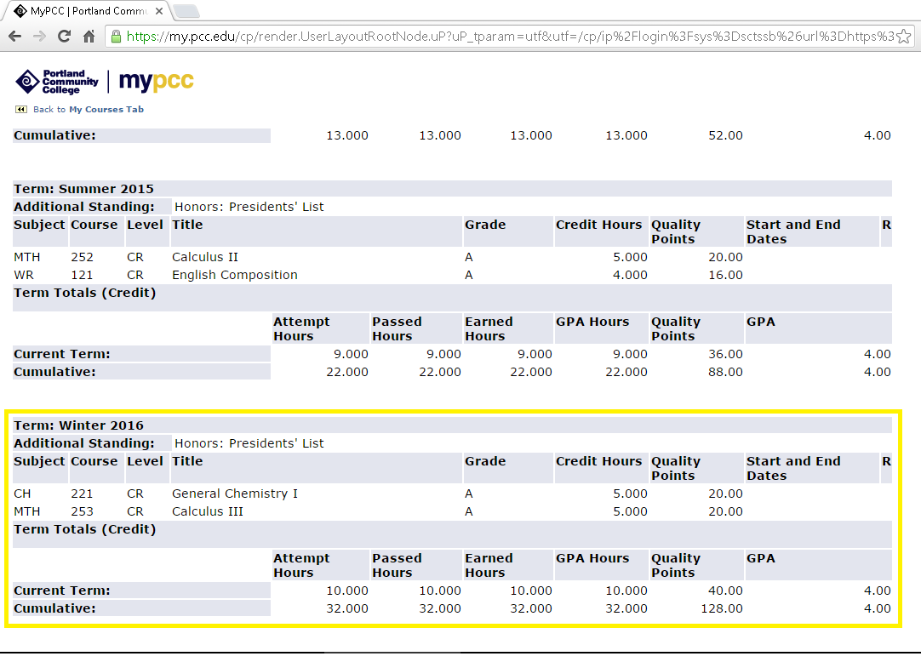Click the Portland Community College logo
The width and height of the screenshot is (921, 662).
[x=57, y=82]
